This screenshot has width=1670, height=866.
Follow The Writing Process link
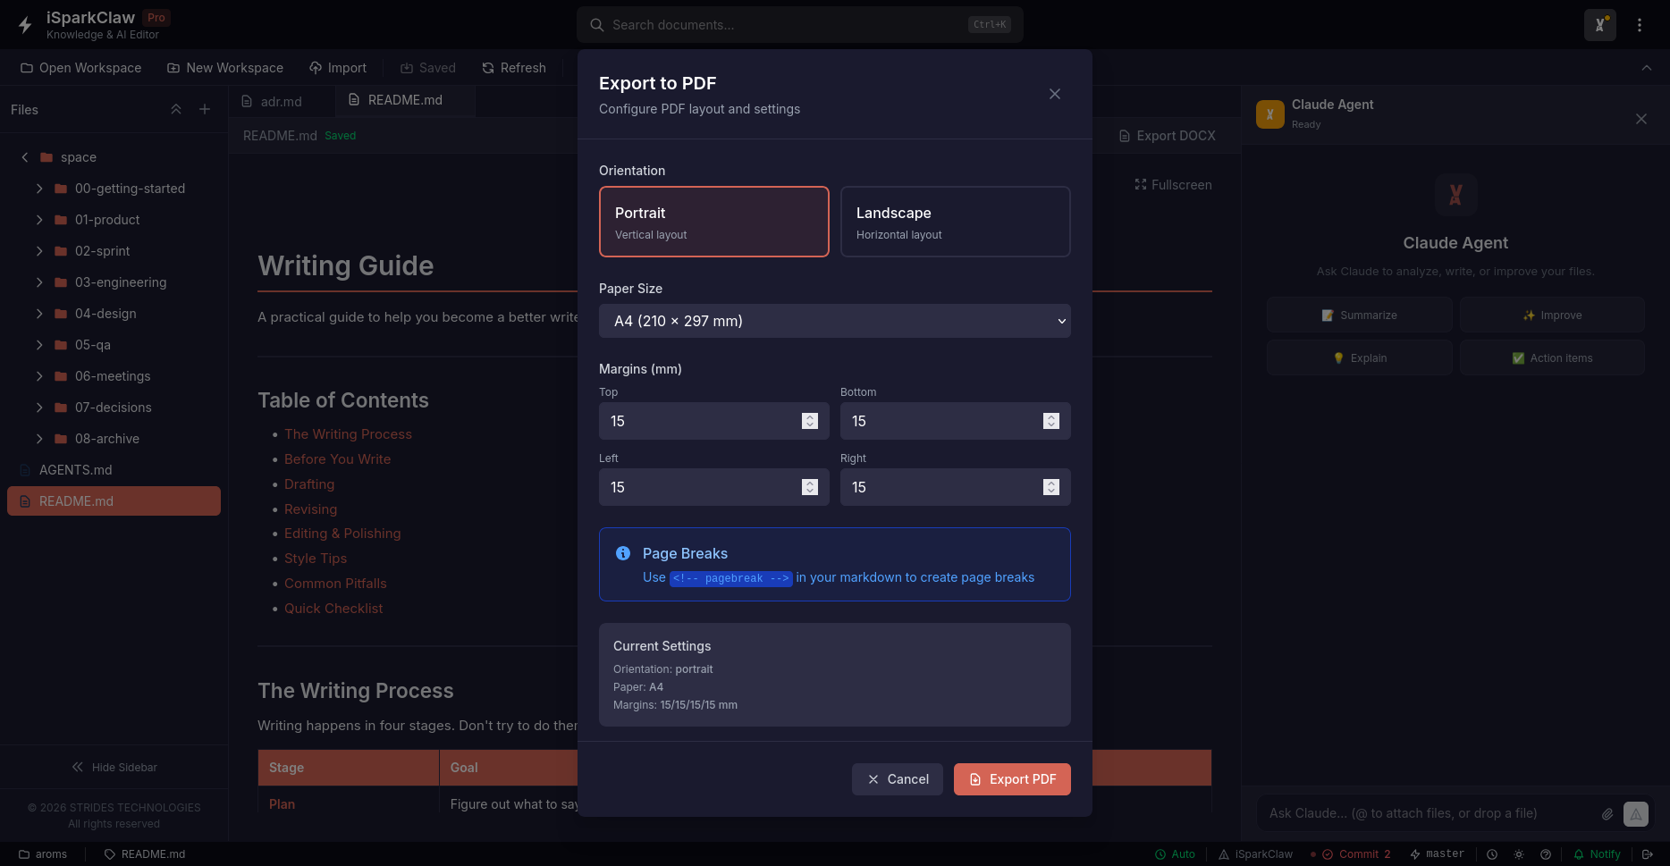(348, 434)
